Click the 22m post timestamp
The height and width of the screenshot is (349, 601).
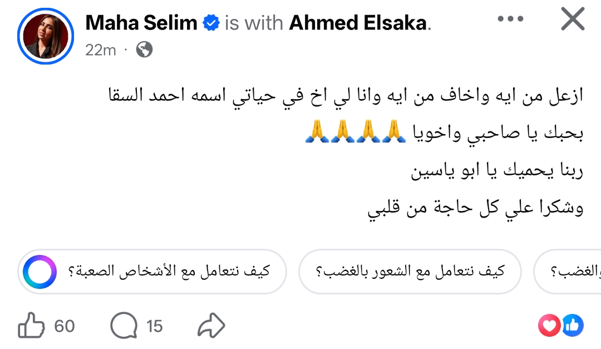click(x=100, y=50)
